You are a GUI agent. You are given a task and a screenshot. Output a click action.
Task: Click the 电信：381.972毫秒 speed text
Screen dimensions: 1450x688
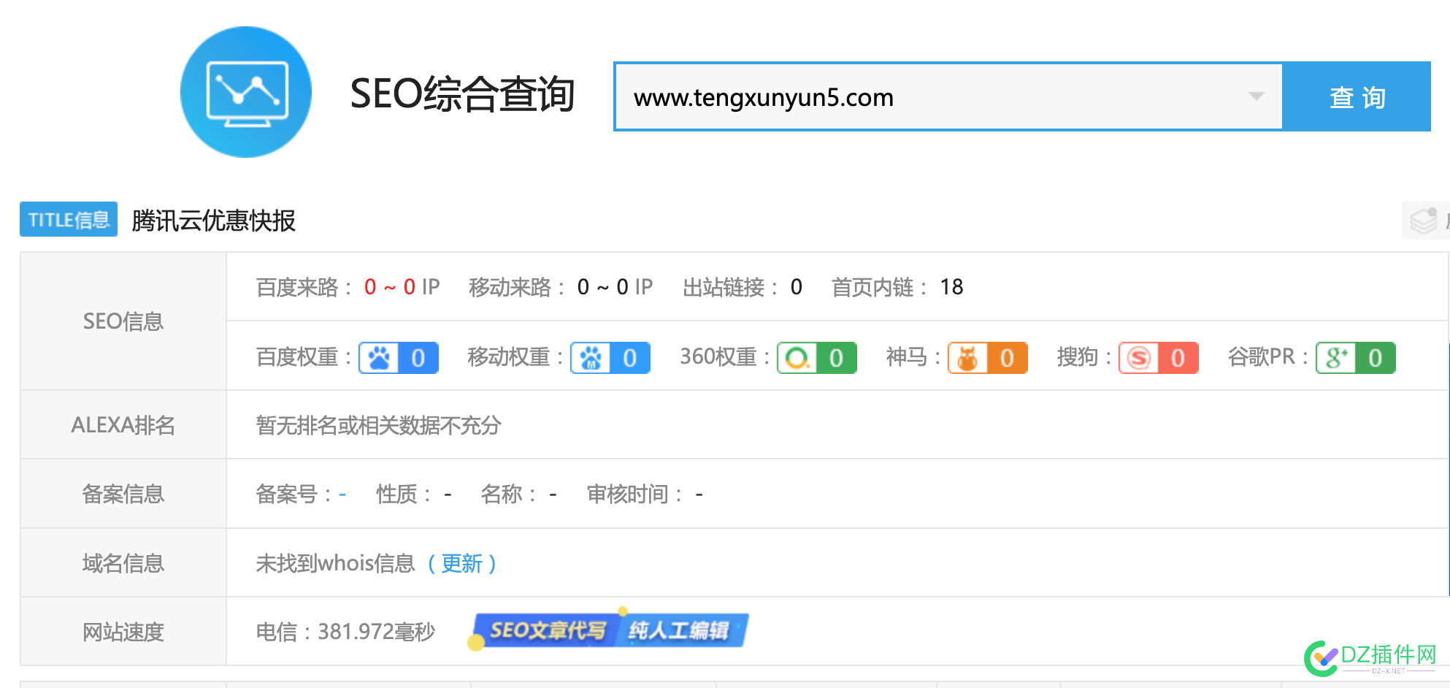pyautogui.click(x=345, y=632)
